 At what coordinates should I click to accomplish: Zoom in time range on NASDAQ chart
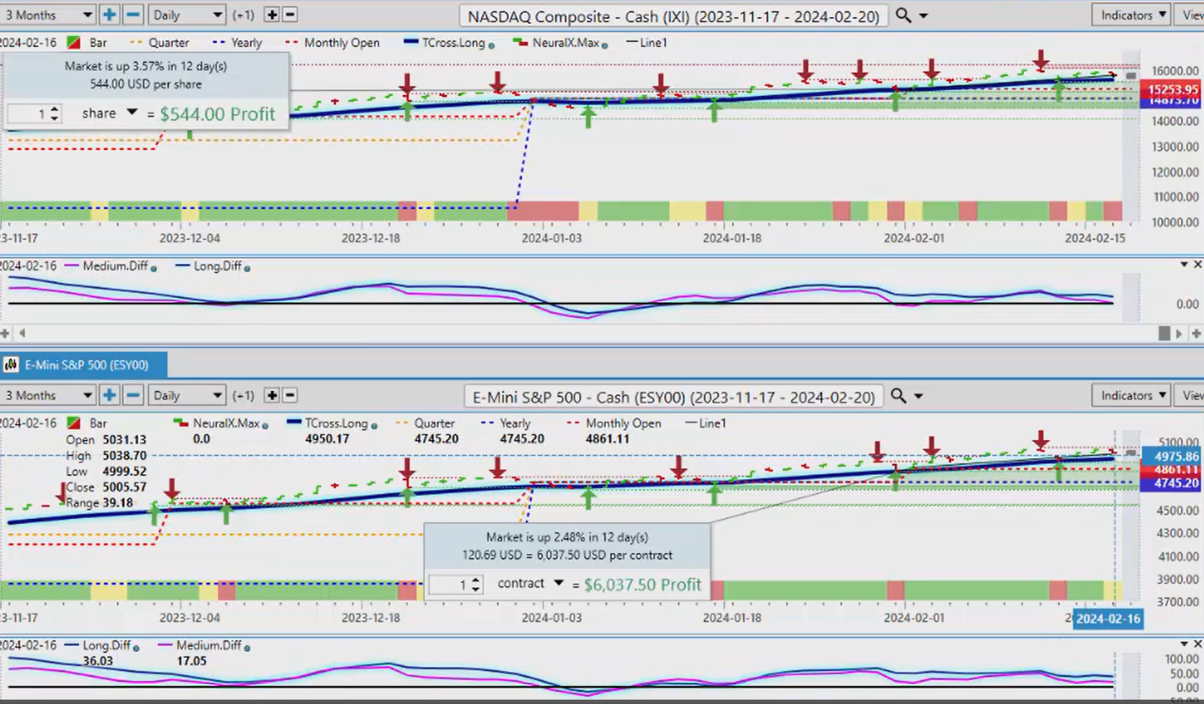click(x=109, y=15)
